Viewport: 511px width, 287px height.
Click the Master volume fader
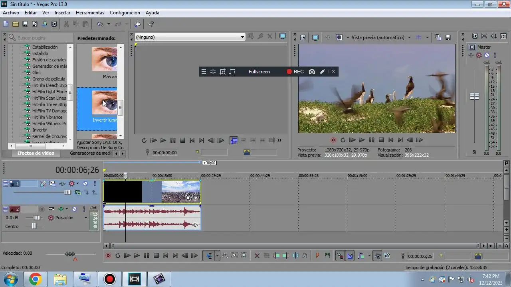click(x=474, y=96)
